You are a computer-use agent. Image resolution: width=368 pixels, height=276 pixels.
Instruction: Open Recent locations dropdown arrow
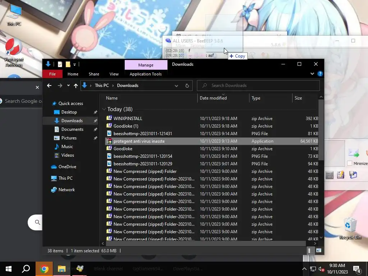[x=68, y=86]
